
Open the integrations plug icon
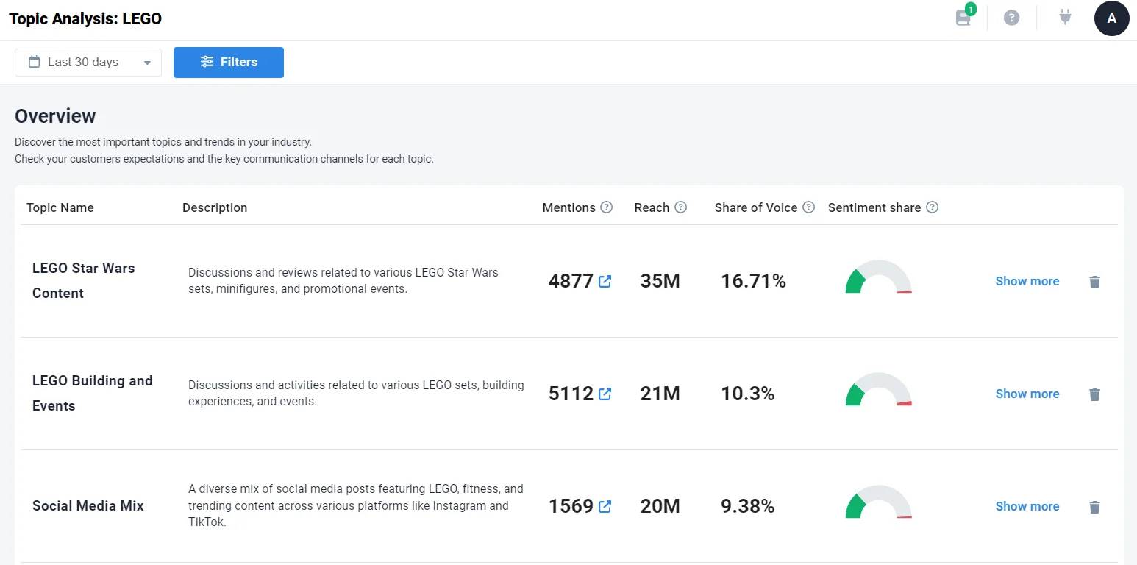point(1064,18)
